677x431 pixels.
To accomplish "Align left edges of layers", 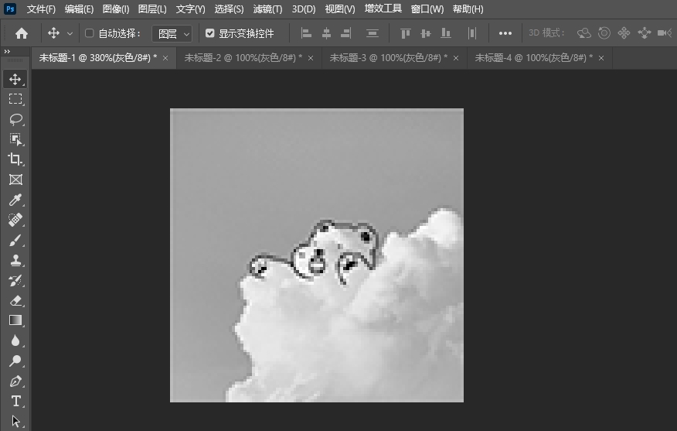I will click(x=306, y=33).
